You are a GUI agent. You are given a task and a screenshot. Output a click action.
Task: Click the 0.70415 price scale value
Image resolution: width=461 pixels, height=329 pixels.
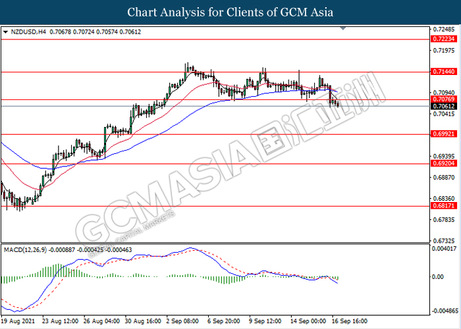444,114
